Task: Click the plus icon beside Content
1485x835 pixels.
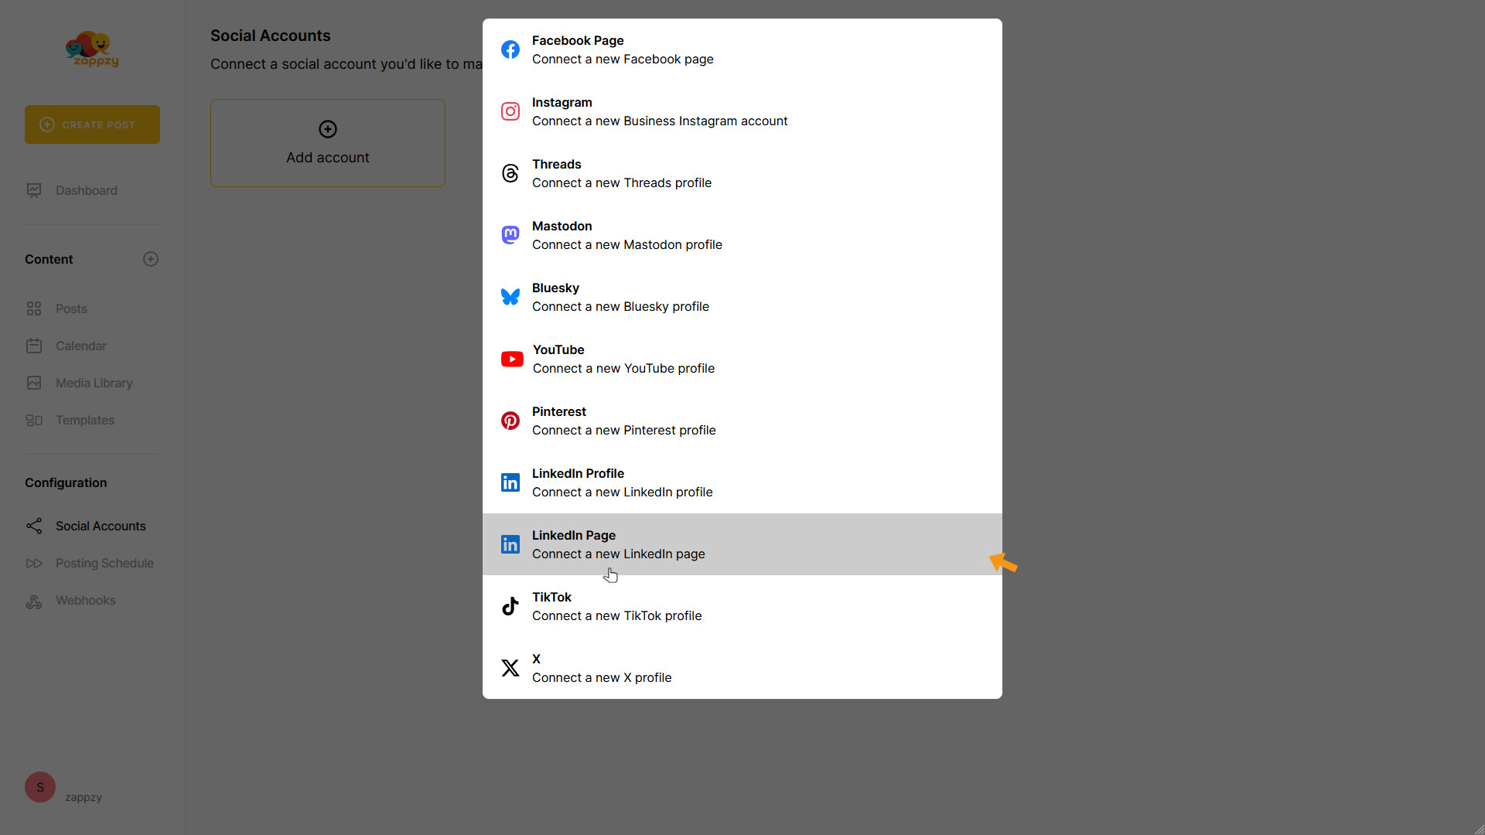Action: click(151, 259)
